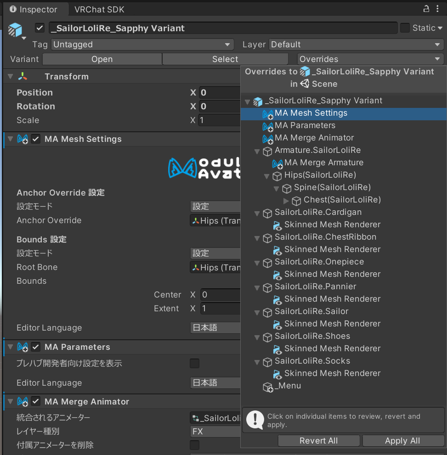447x455 pixels.
Task: Click MA Merge Armature icon in overrides list
Action: coord(277,163)
